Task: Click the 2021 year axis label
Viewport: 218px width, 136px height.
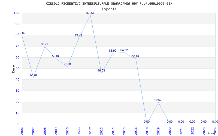Action: tap(181, 131)
